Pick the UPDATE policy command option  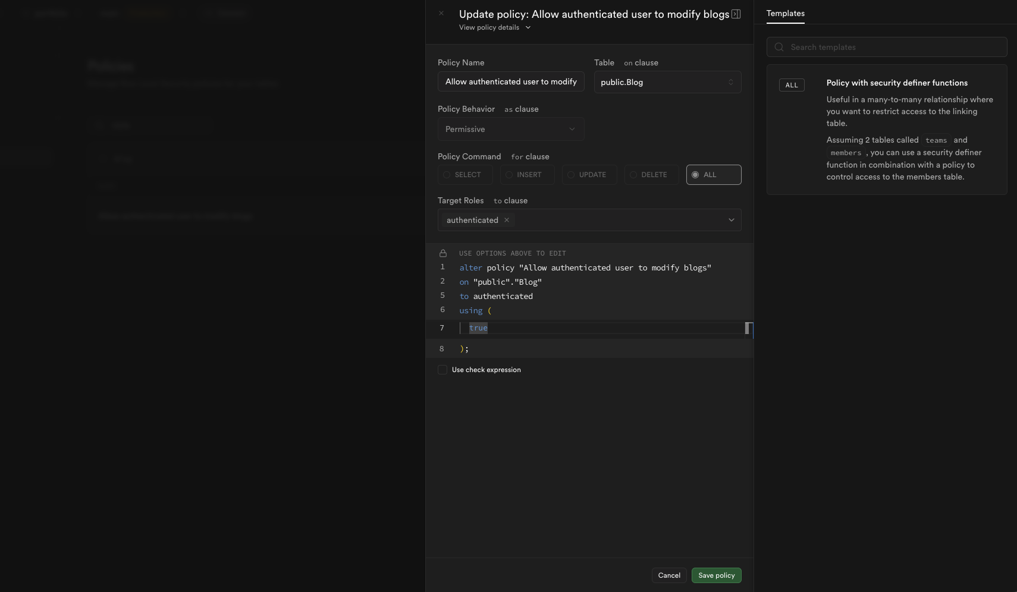point(589,175)
